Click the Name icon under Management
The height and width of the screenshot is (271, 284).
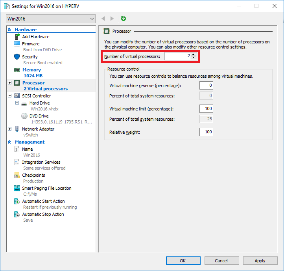click(17, 149)
